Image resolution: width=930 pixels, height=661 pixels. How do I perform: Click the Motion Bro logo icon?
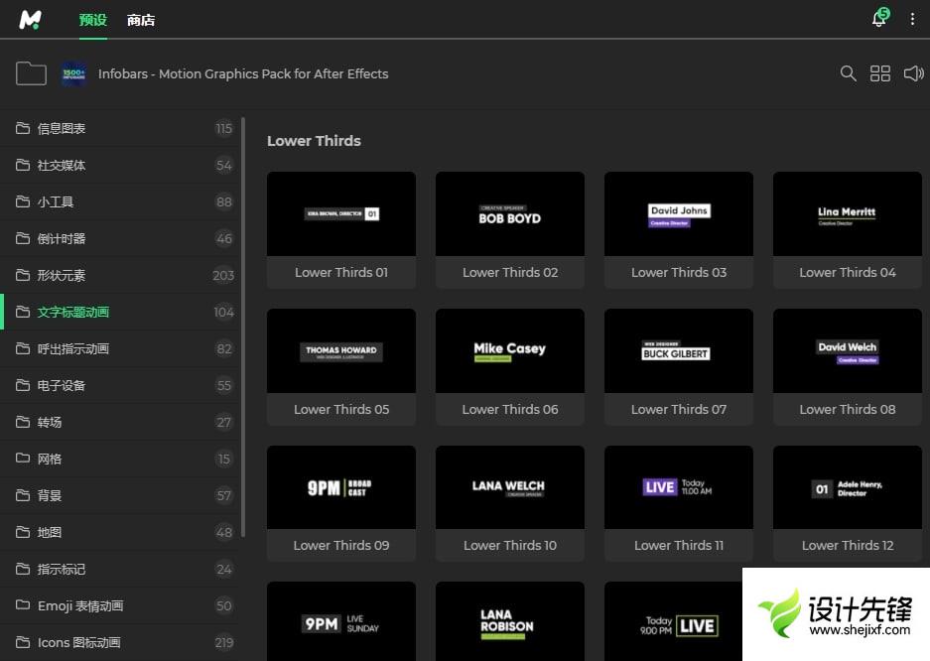tap(31, 19)
